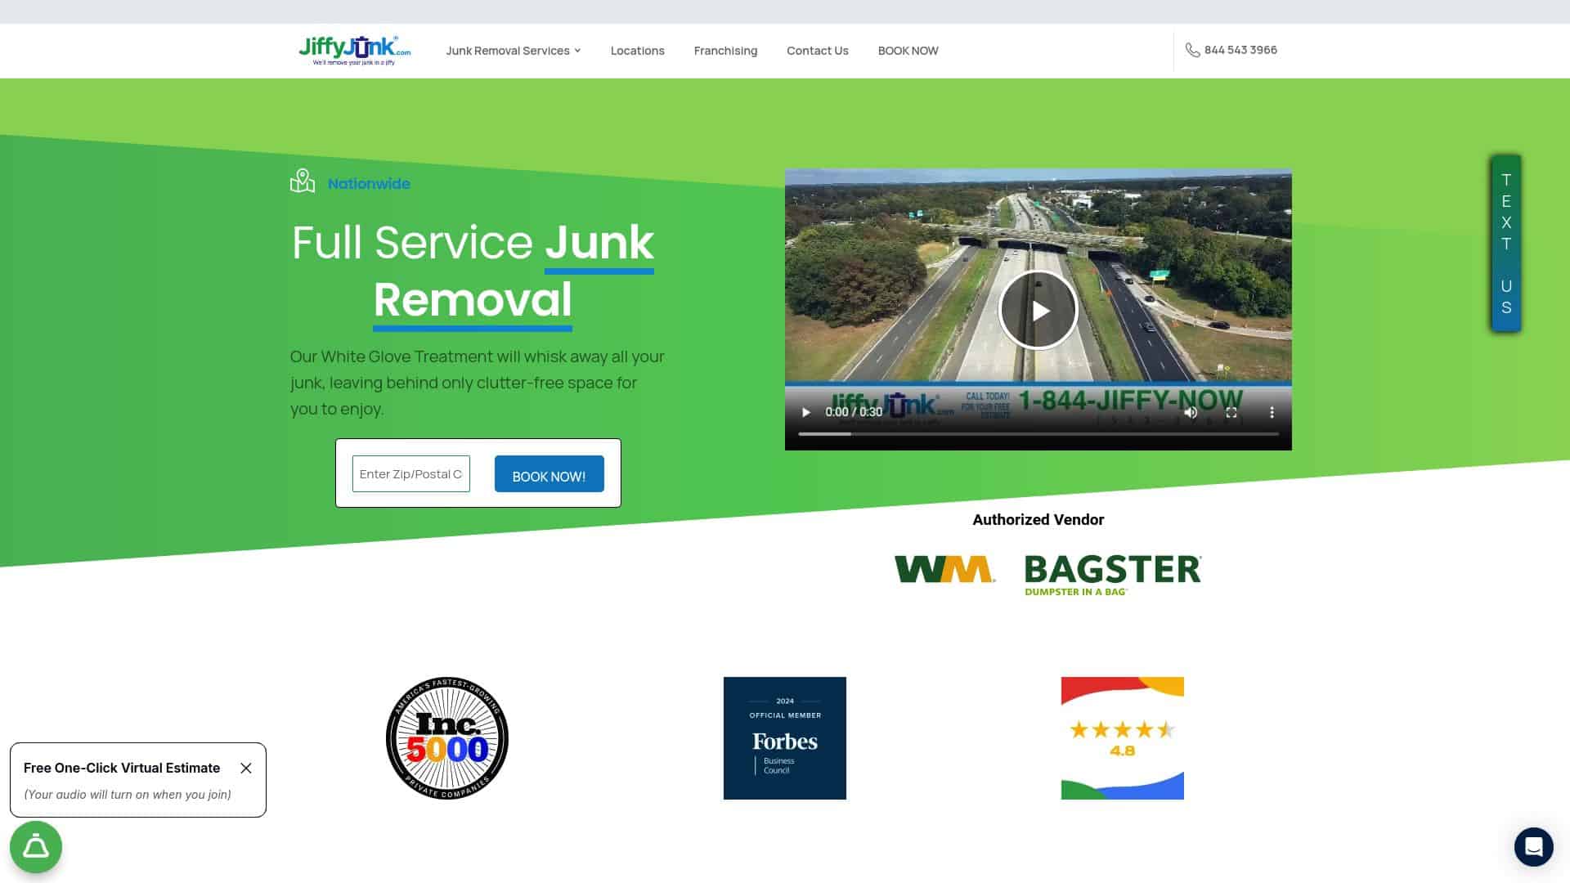1570x883 pixels.
Task: Click the Locations menu item
Action: coord(637,50)
